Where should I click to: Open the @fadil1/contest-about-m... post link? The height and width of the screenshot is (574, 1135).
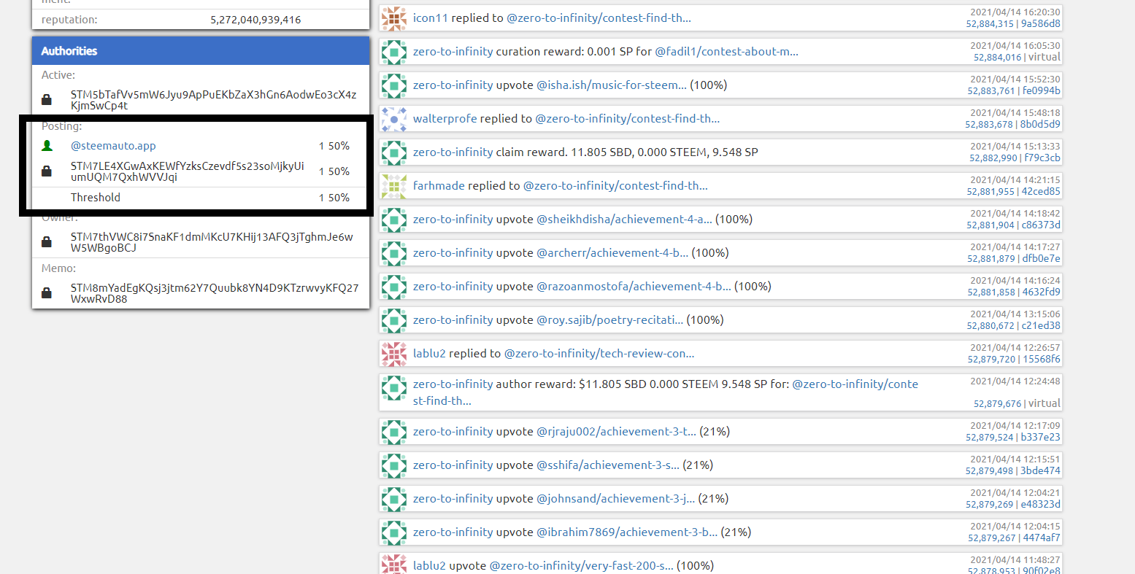coord(726,52)
